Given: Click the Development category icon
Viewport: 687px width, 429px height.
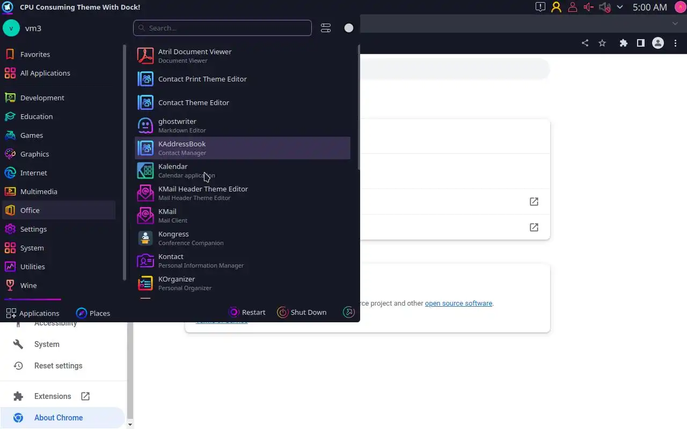Looking at the screenshot, I should coord(10,98).
